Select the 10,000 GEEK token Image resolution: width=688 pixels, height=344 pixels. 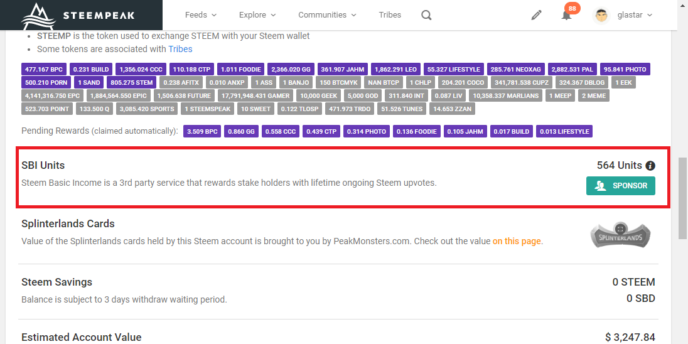(318, 95)
